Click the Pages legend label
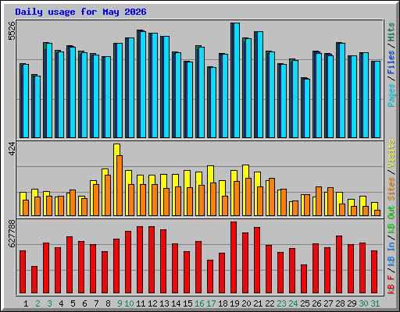The image size is (400, 312). [x=391, y=95]
